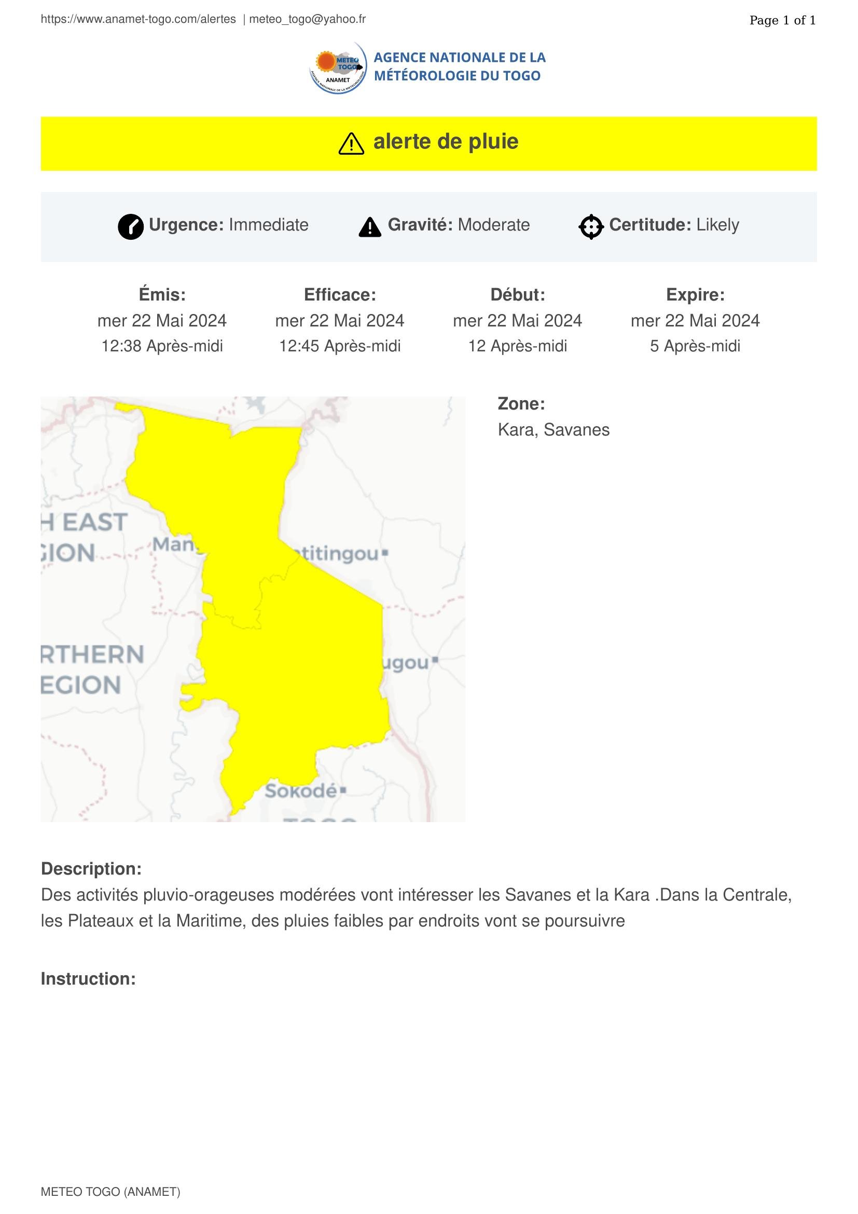Click the Description heading

click(91, 869)
